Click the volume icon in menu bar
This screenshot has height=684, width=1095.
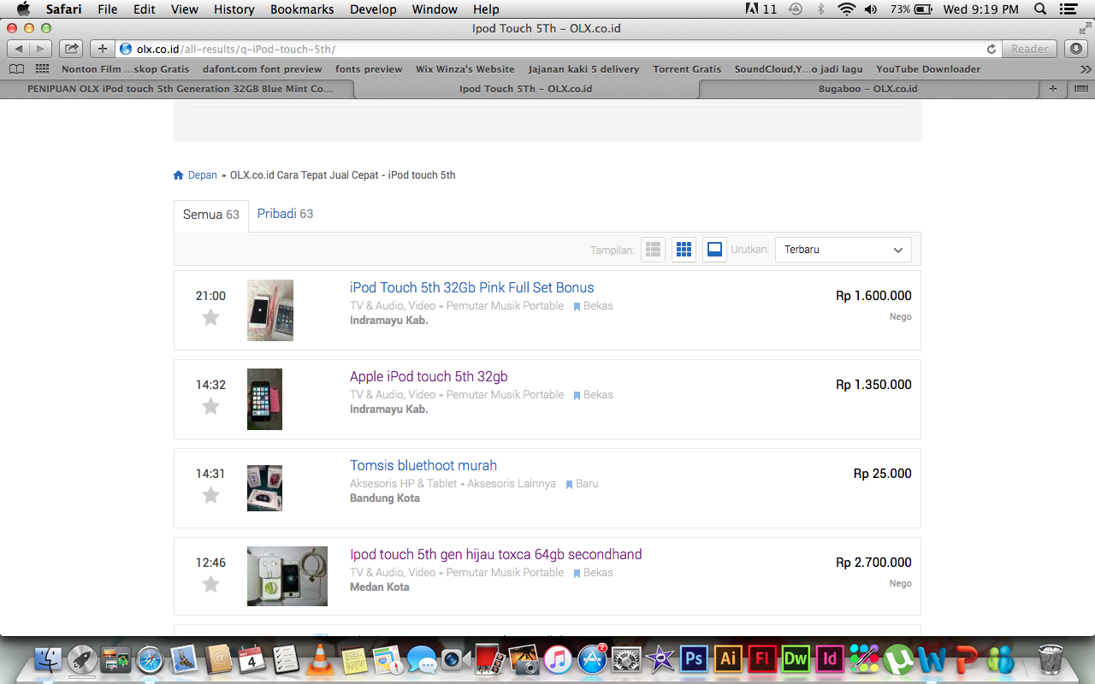point(871,9)
